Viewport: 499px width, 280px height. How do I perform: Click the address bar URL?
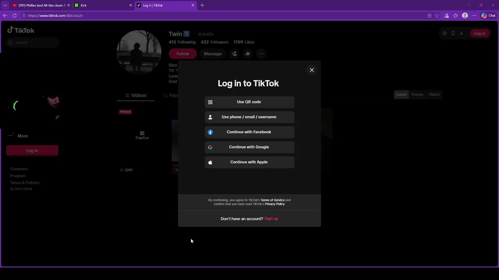pyautogui.click(x=55, y=16)
